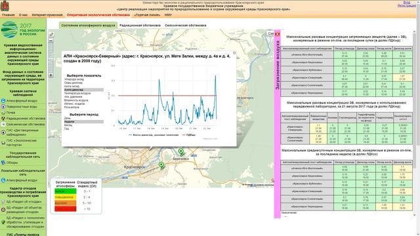Switch to Сейсмическая обстановка tab

pos(186,26)
